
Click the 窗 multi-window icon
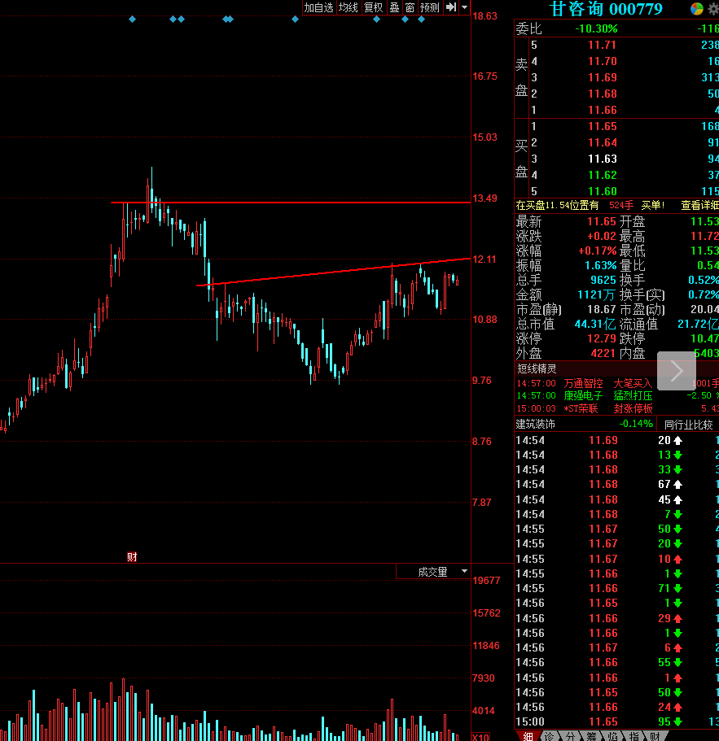(410, 7)
